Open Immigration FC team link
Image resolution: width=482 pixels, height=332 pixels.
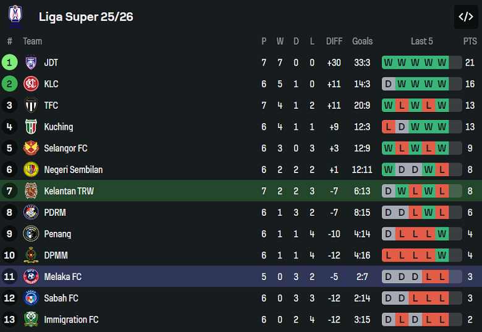71,320
